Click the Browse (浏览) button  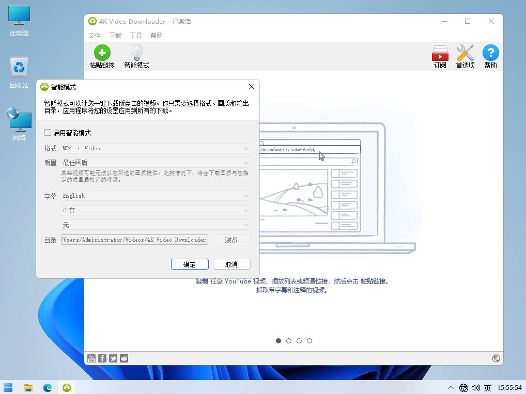pyautogui.click(x=231, y=240)
